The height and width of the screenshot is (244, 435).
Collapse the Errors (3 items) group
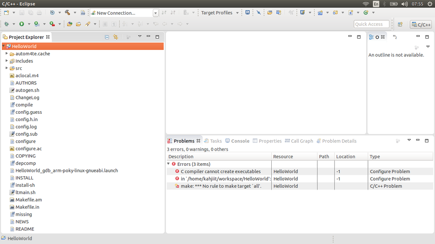point(169,164)
